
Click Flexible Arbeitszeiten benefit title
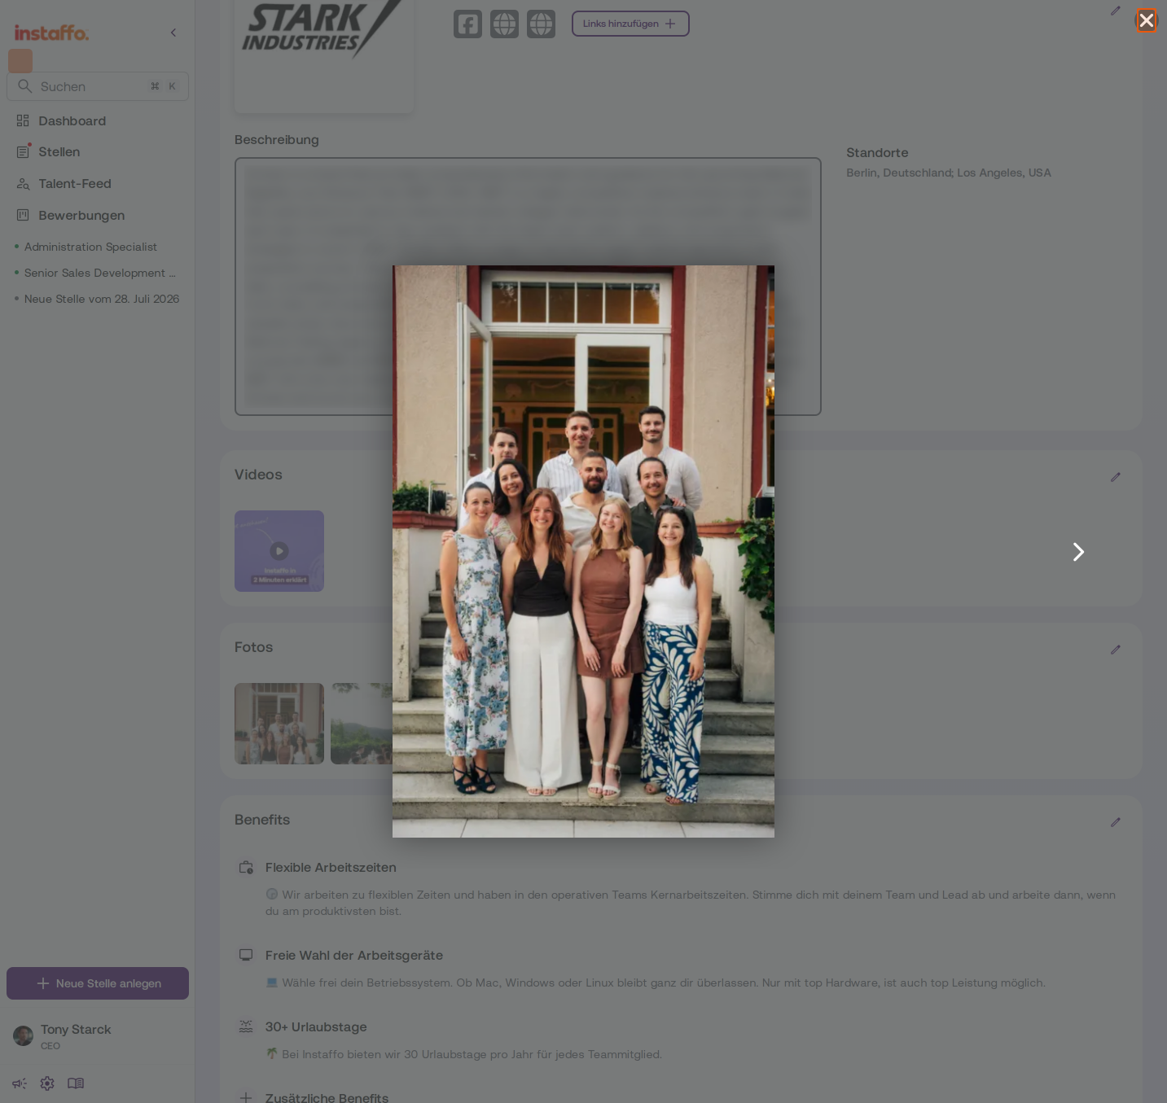(x=331, y=868)
